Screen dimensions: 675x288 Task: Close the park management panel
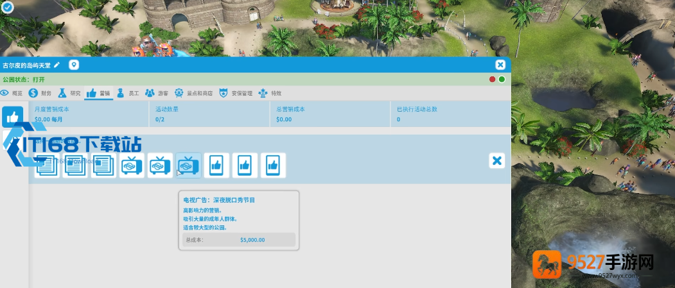pyautogui.click(x=500, y=65)
